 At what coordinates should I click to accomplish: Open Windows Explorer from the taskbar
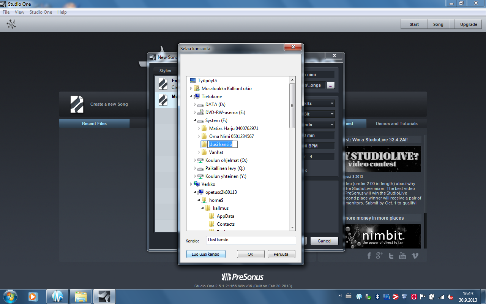click(x=81, y=296)
